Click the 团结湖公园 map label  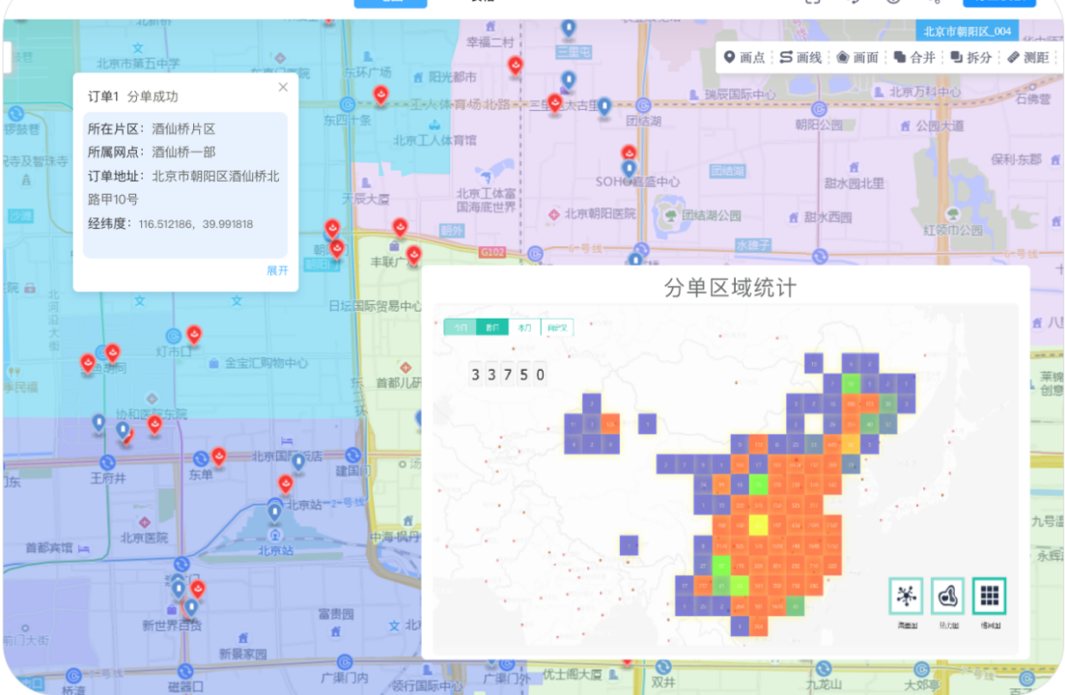pyautogui.click(x=712, y=216)
